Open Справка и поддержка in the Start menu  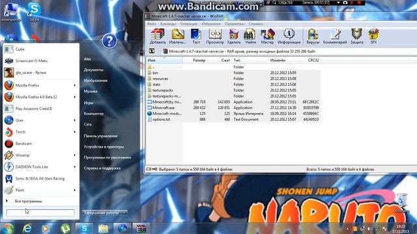(x=102, y=168)
